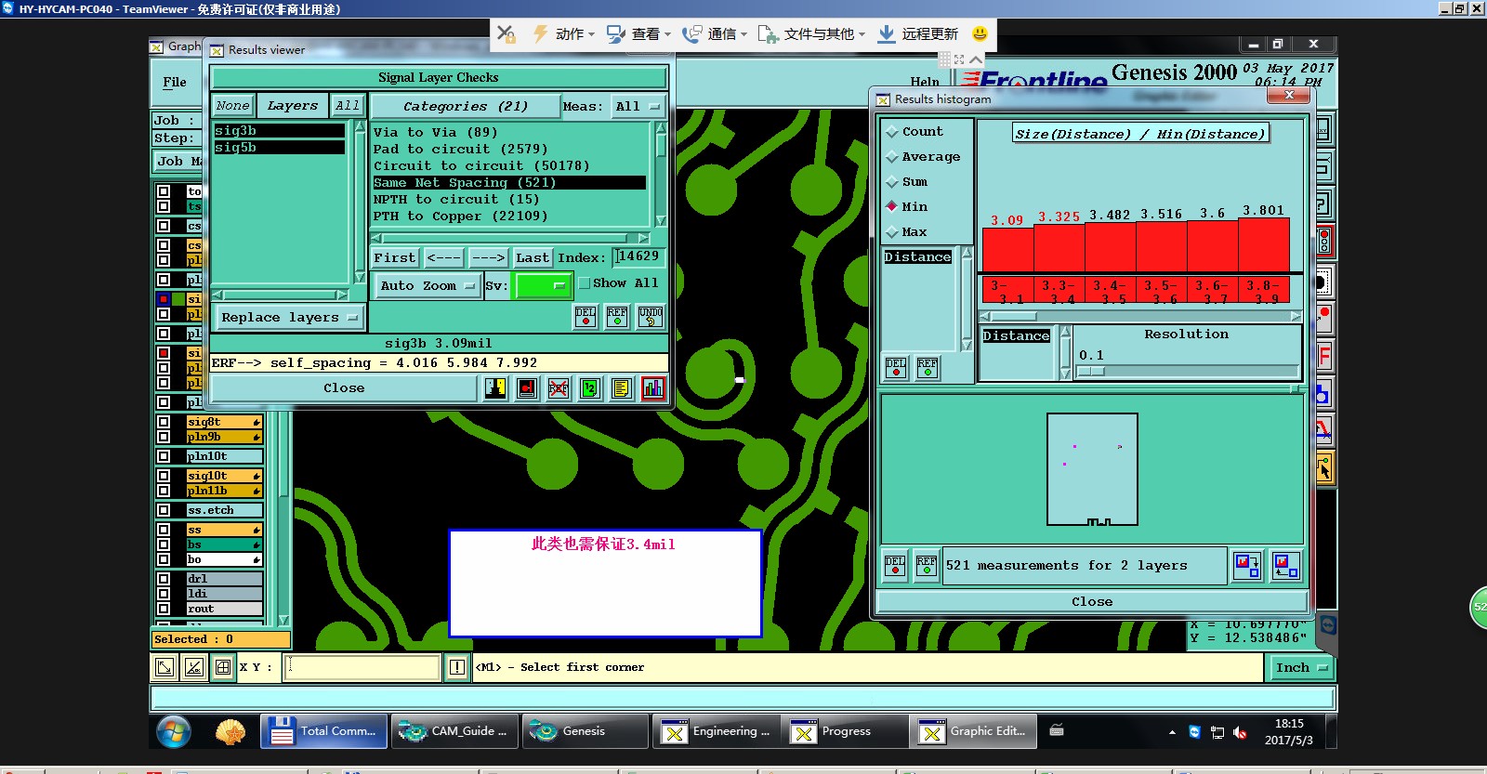1487x774 pixels.
Task: Toggle visibility box for sig8t layer
Action: tap(164, 422)
